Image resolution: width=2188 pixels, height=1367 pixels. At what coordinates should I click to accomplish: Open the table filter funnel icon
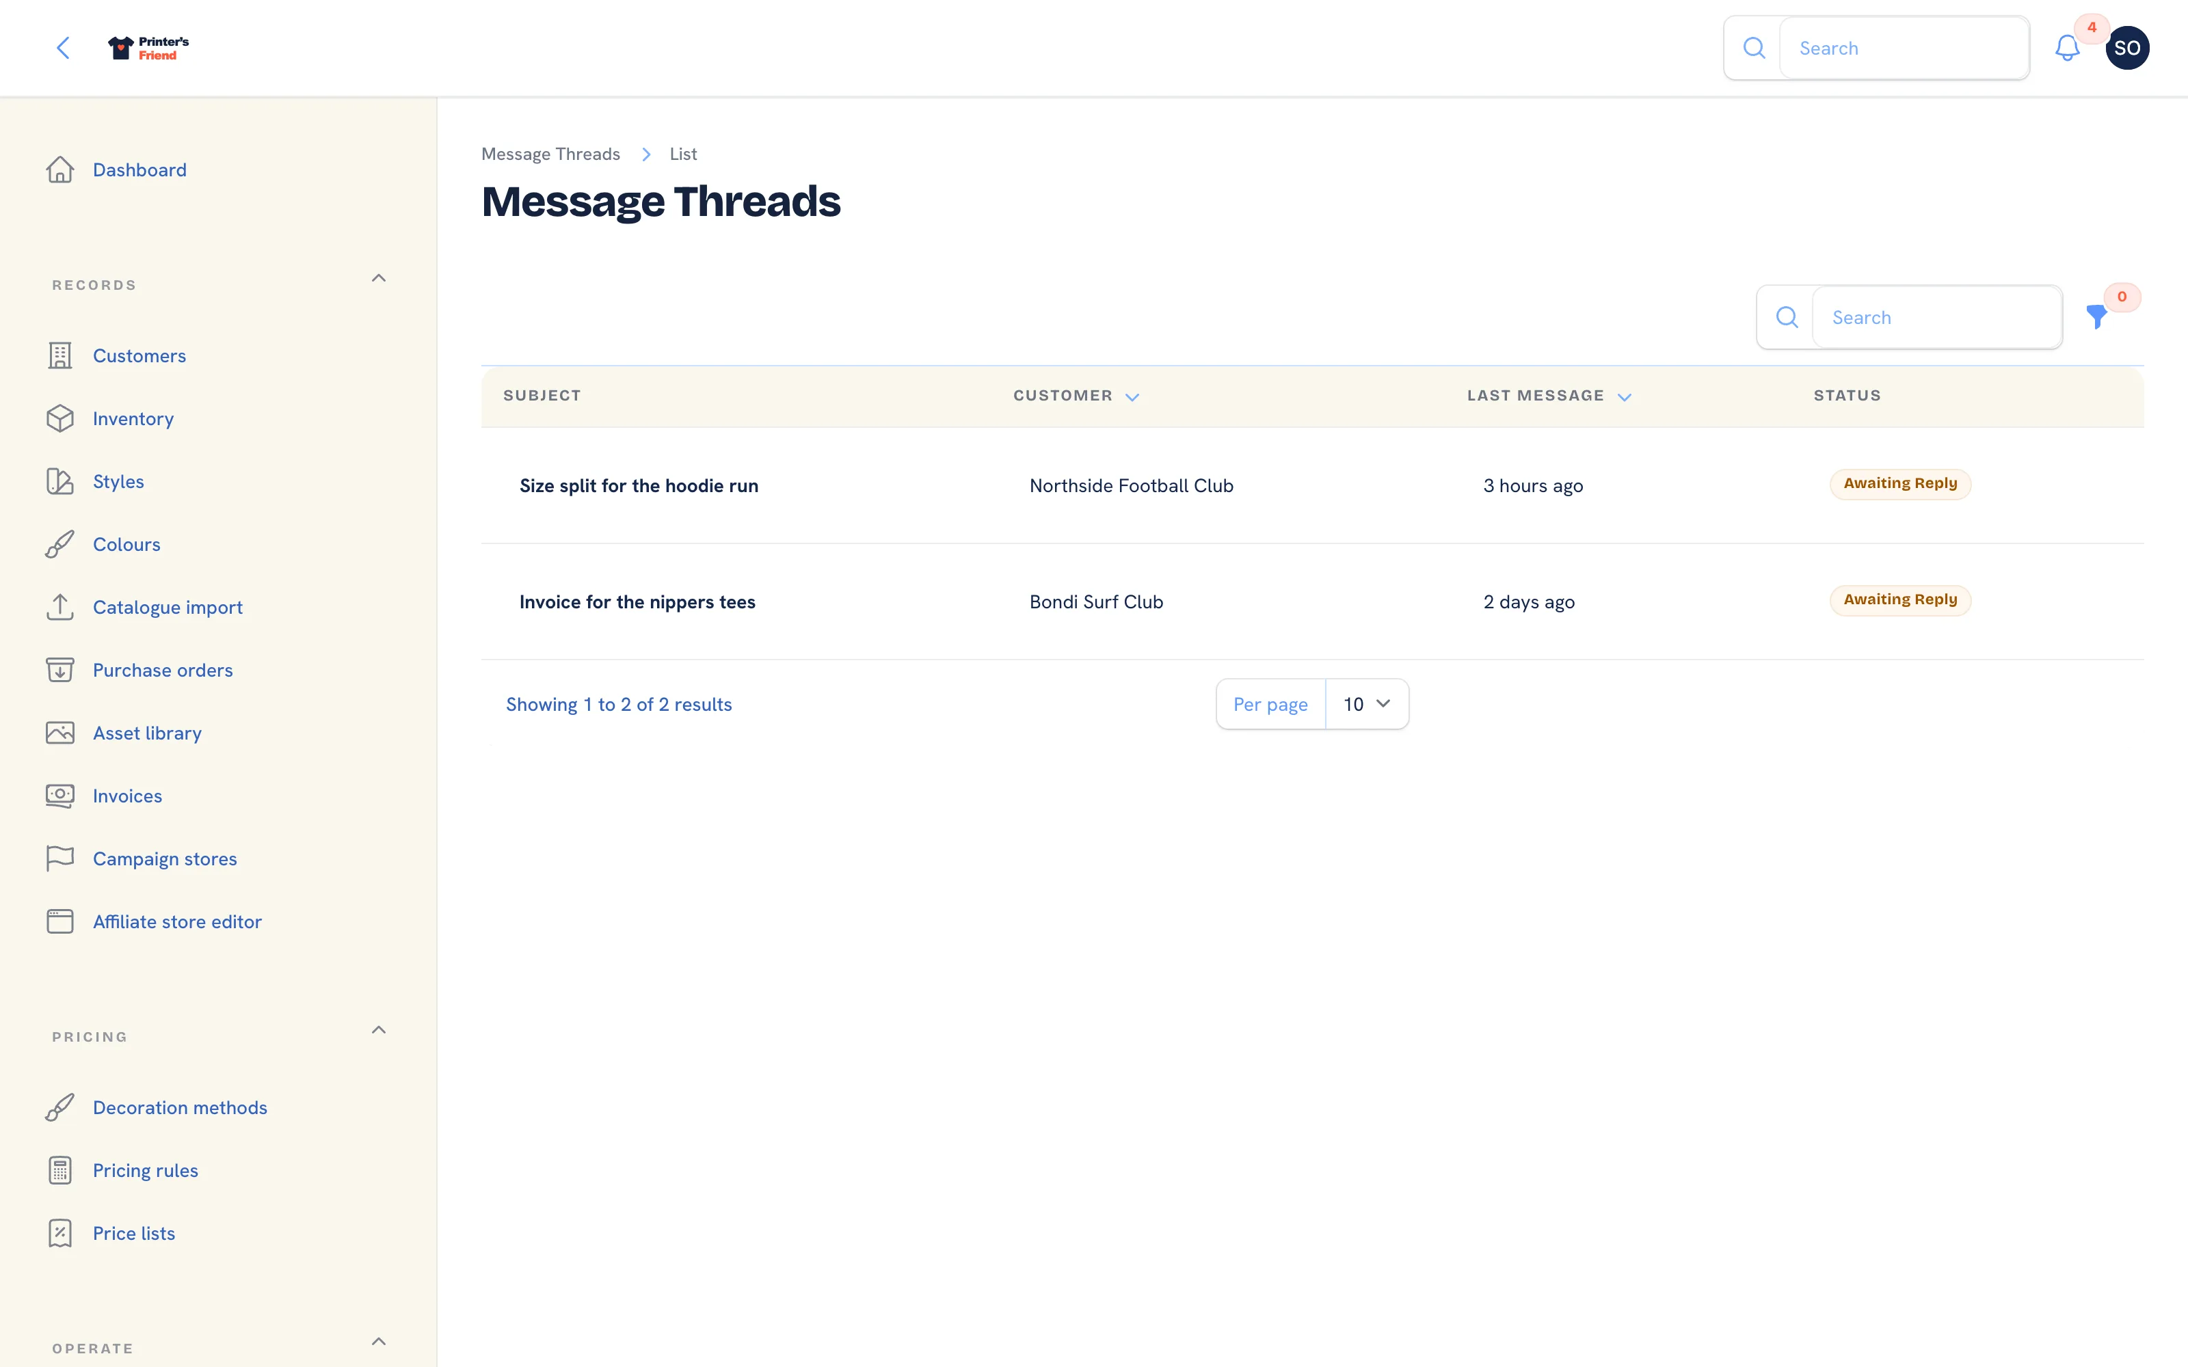2096,316
